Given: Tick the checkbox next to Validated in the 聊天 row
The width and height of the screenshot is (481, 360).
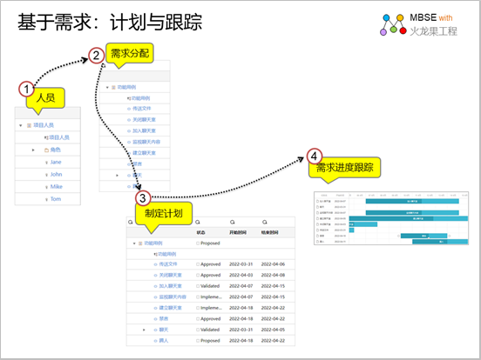Looking at the screenshot, I should click(198, 330).
